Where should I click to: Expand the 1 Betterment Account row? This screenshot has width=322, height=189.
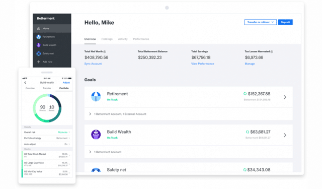(188, 152)
